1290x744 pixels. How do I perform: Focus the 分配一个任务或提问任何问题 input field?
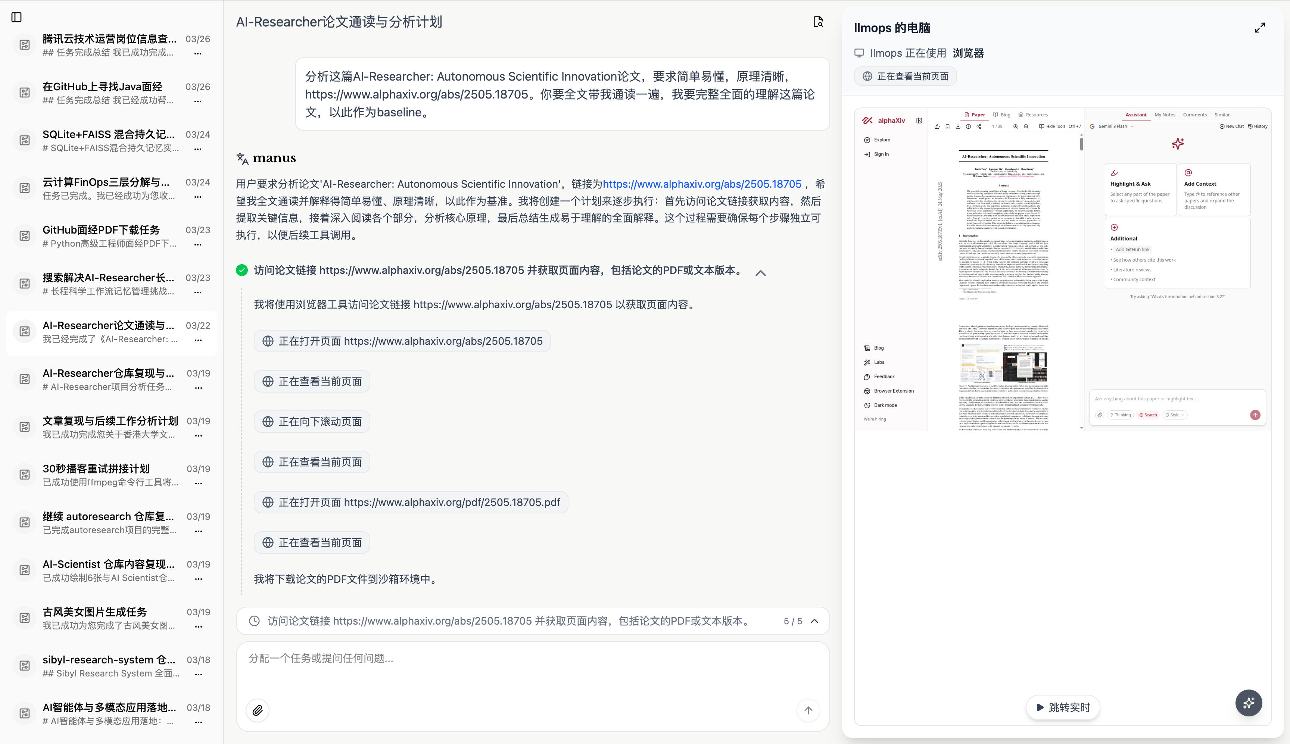click(533, 658)
